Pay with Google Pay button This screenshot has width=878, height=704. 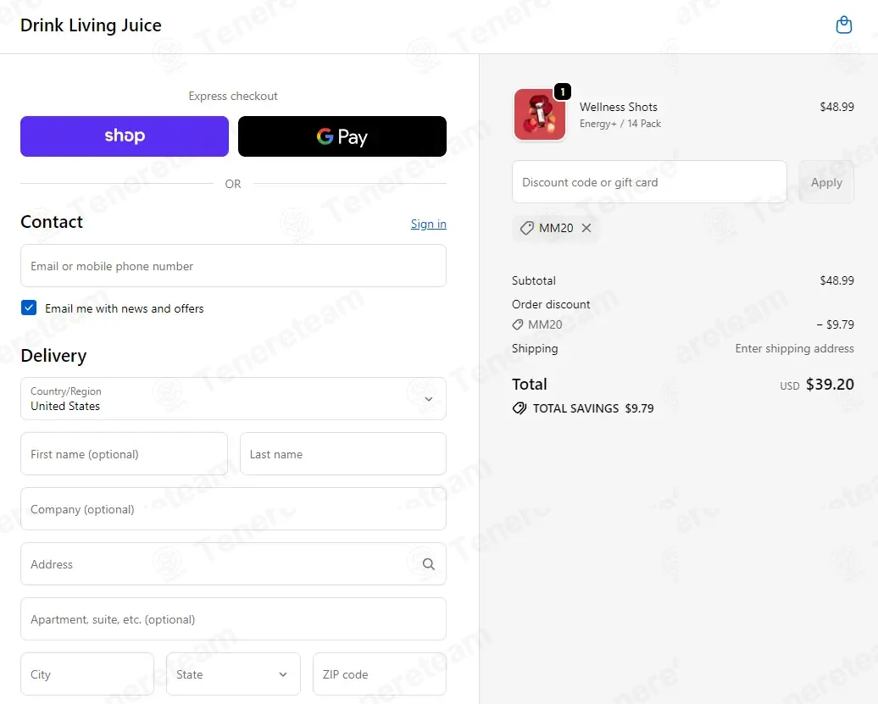click(342, 136)
